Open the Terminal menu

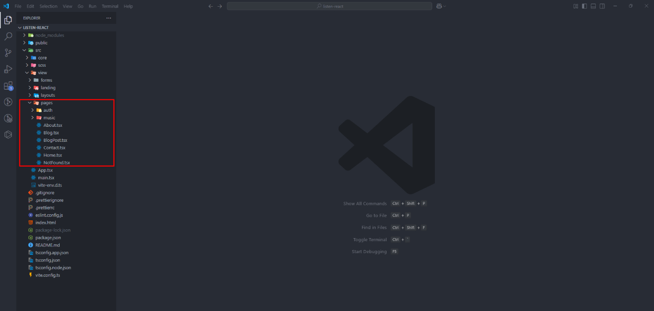click(110, 6)
